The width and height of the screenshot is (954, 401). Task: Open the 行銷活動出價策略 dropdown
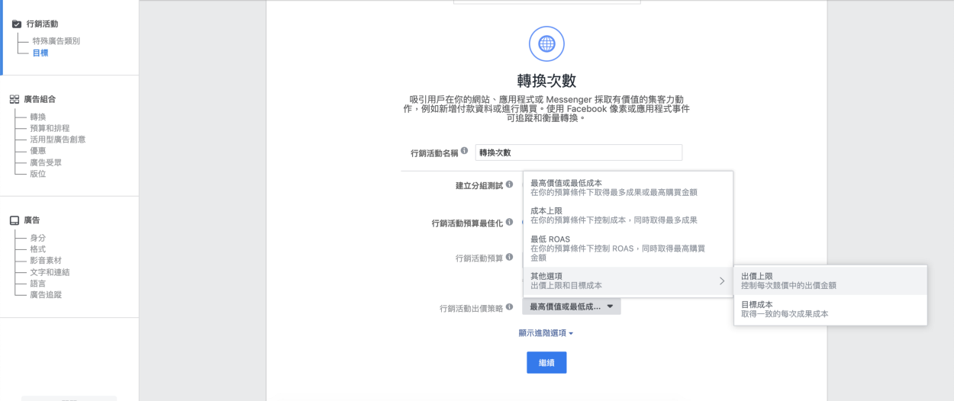pyautogui.click(x=571, y=306)
